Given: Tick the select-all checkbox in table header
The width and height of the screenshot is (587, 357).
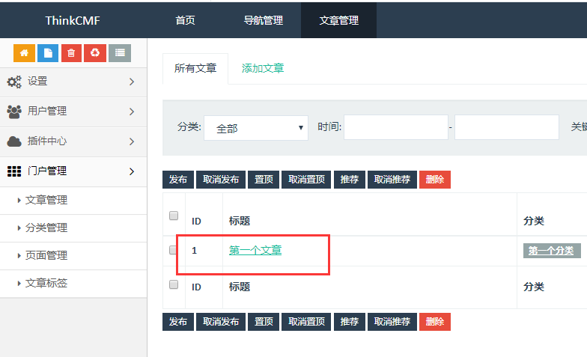Looking at the screenshot, I should click(x=174, y=216).
